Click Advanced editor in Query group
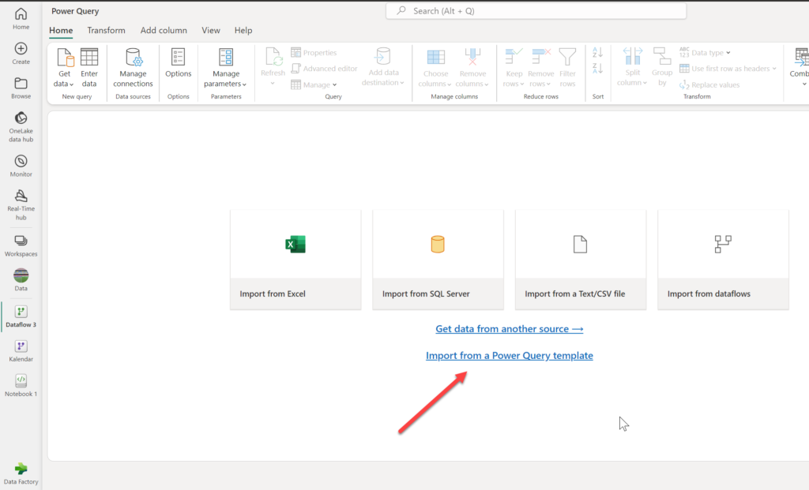This screenshot has height=490, width=809. point(325,69)
